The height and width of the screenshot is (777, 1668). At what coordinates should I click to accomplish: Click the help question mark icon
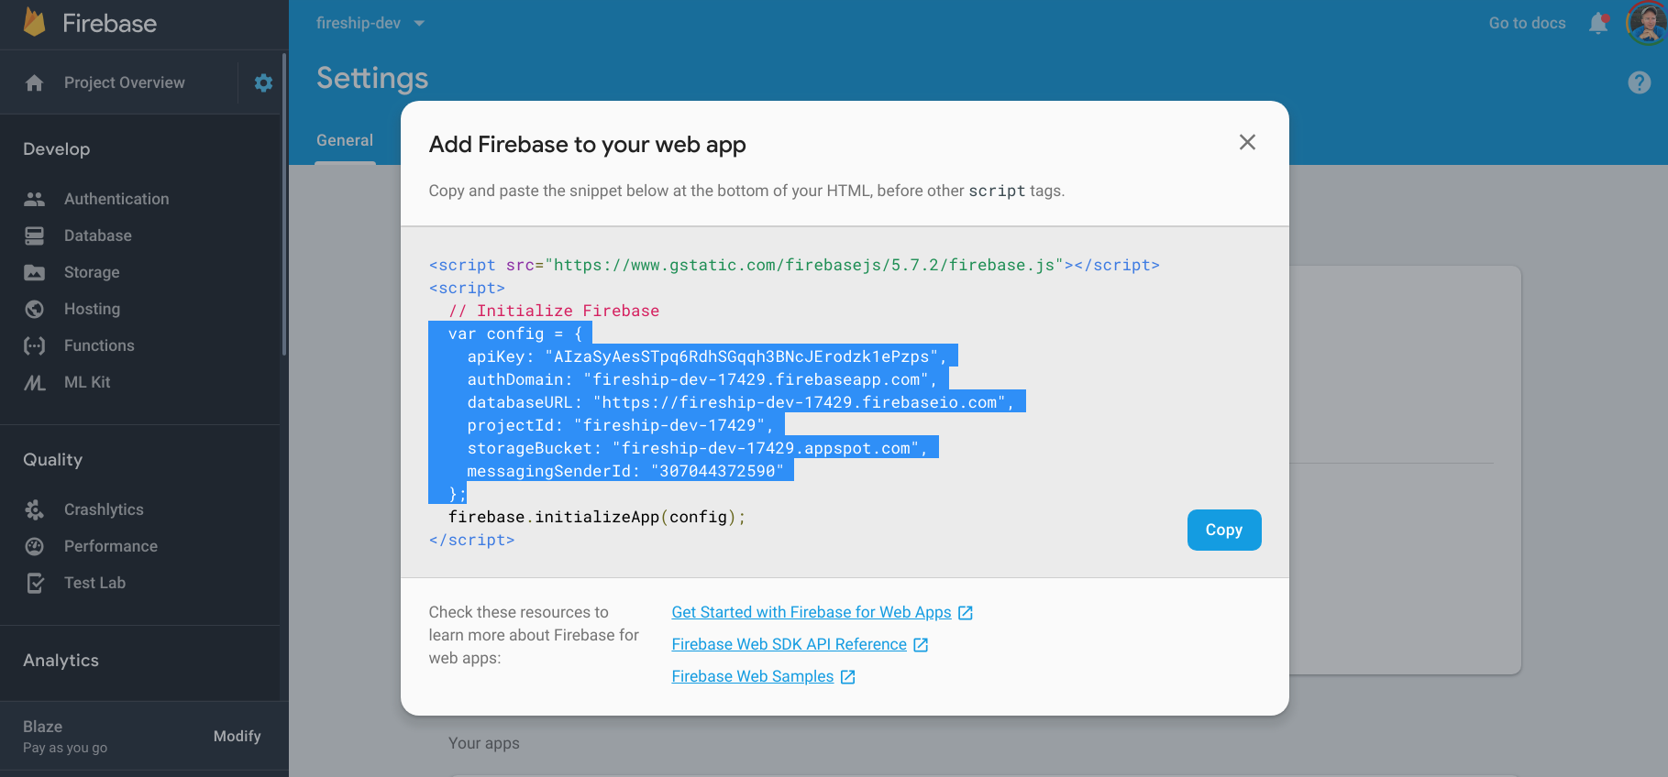(x=1640, y=82)
